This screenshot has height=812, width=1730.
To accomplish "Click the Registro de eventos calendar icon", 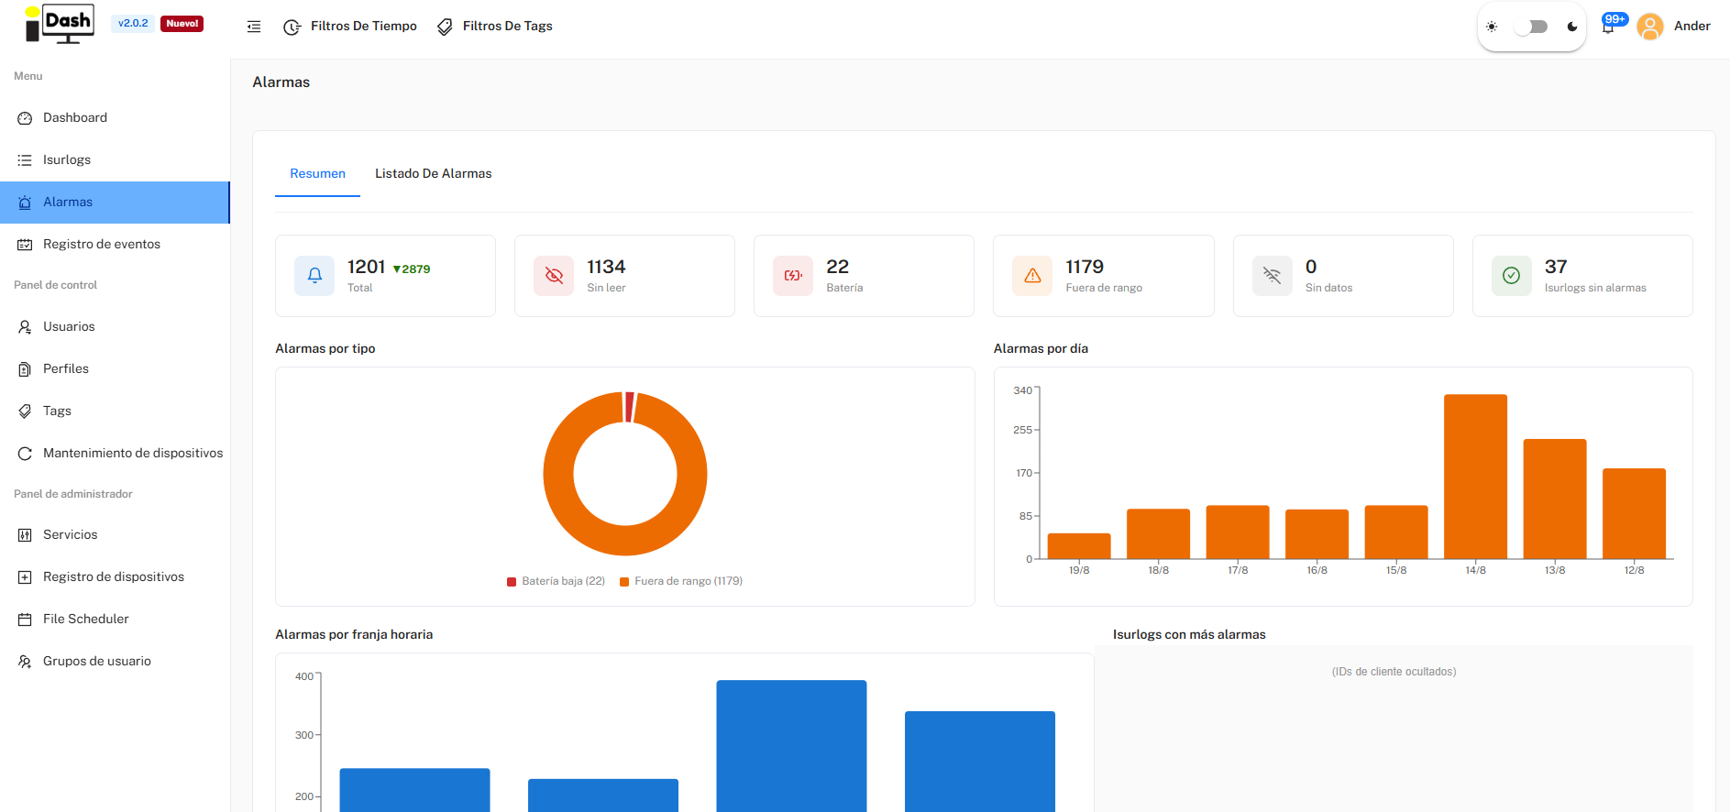I will click(25, 245).
